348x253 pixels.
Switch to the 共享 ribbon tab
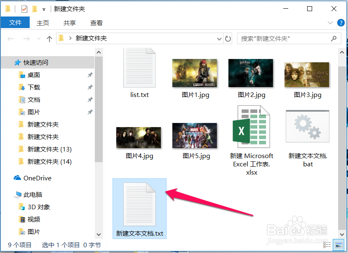tap(69, 23)
